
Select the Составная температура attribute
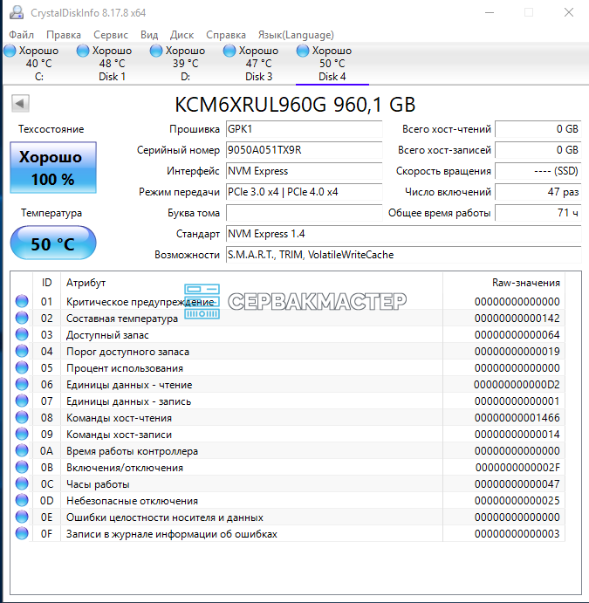pos(122,319)
